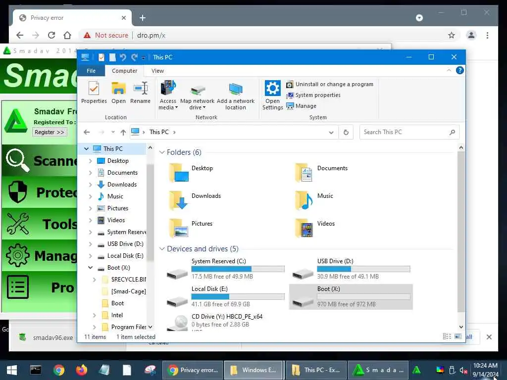Click the content pane vertical scrollbar
This screenshot has height=380, width=507.
pos(461,232)
